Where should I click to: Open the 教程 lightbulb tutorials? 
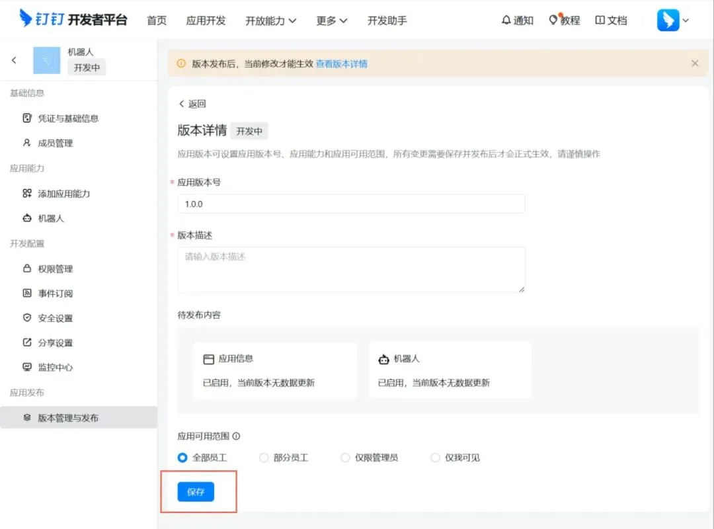[564, 20]
